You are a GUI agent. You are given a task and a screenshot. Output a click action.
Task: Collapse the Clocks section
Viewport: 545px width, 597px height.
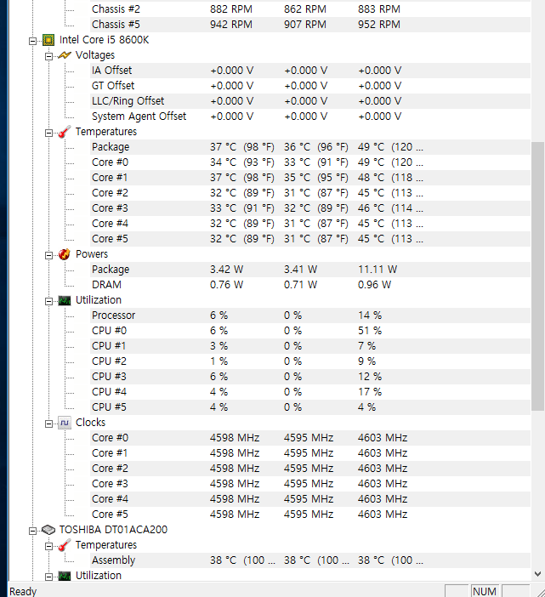tap(48, 423)
